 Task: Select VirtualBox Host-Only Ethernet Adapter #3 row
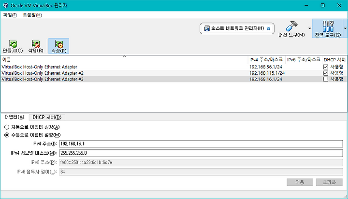[x=174, y=79]
